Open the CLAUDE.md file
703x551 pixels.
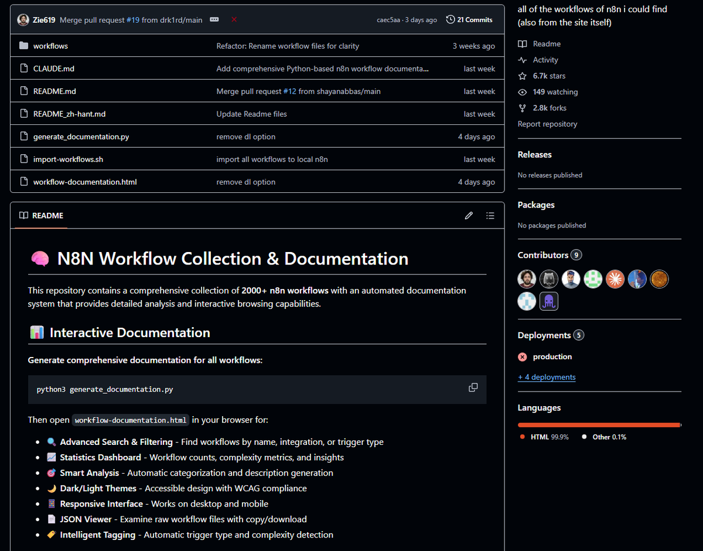coord(54,69)
